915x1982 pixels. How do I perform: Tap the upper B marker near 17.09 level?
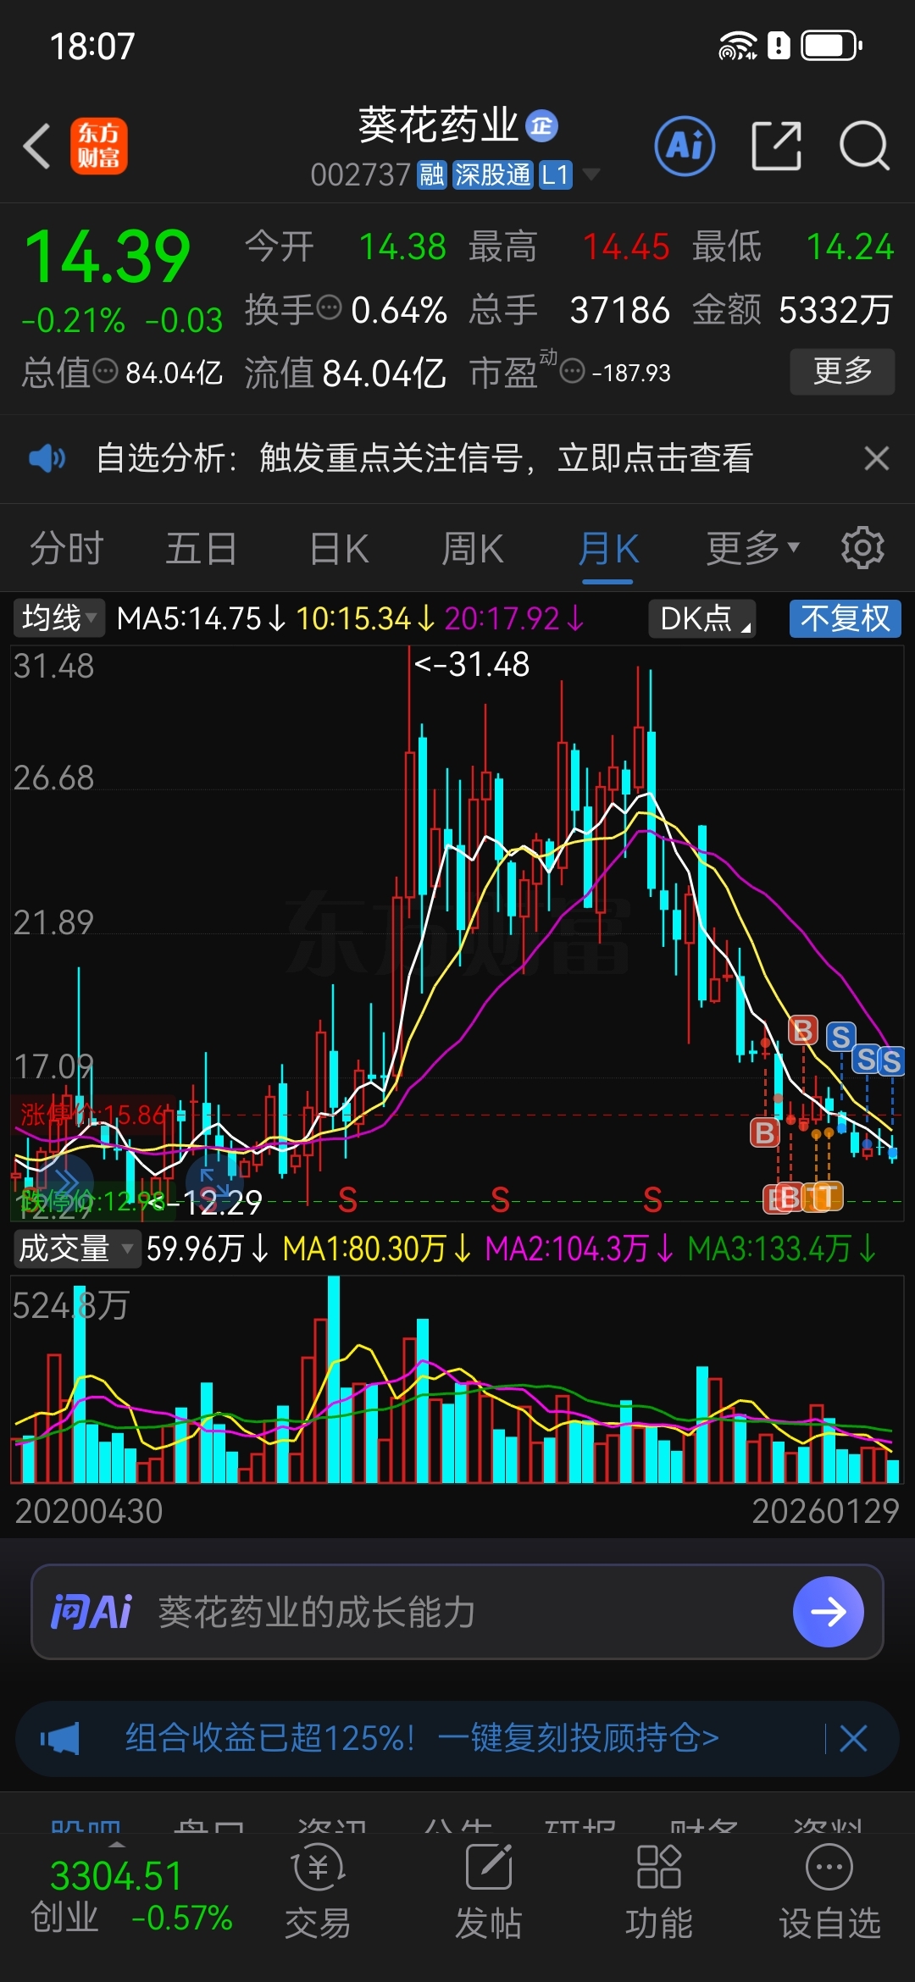click(802, 1030)
